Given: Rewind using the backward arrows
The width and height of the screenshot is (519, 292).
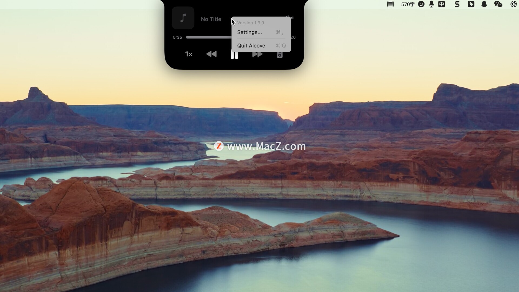Looking at the screenshot, I should [211, 54].
